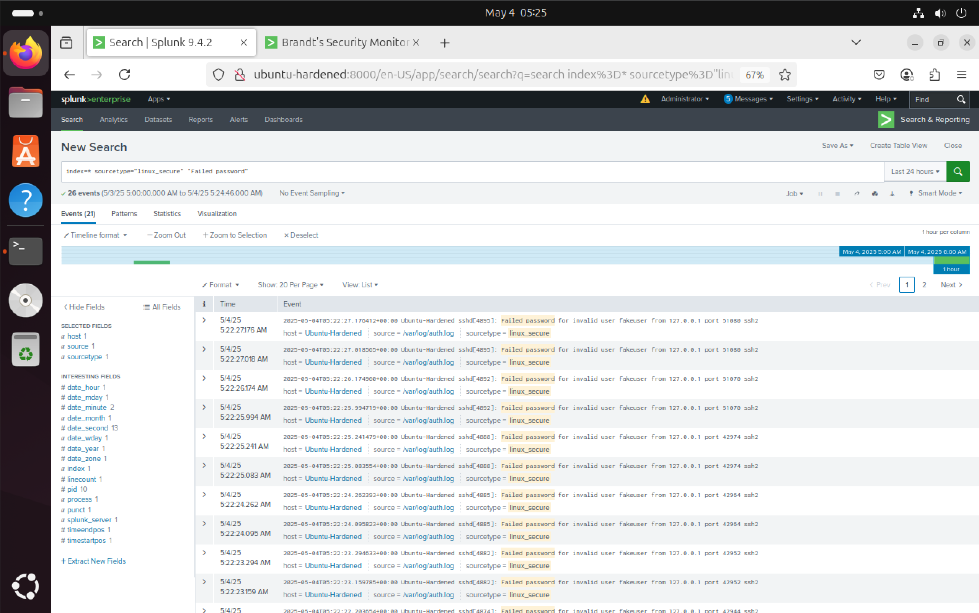
Task: Click the green search magnifier button
Action: tap(958, 171)
